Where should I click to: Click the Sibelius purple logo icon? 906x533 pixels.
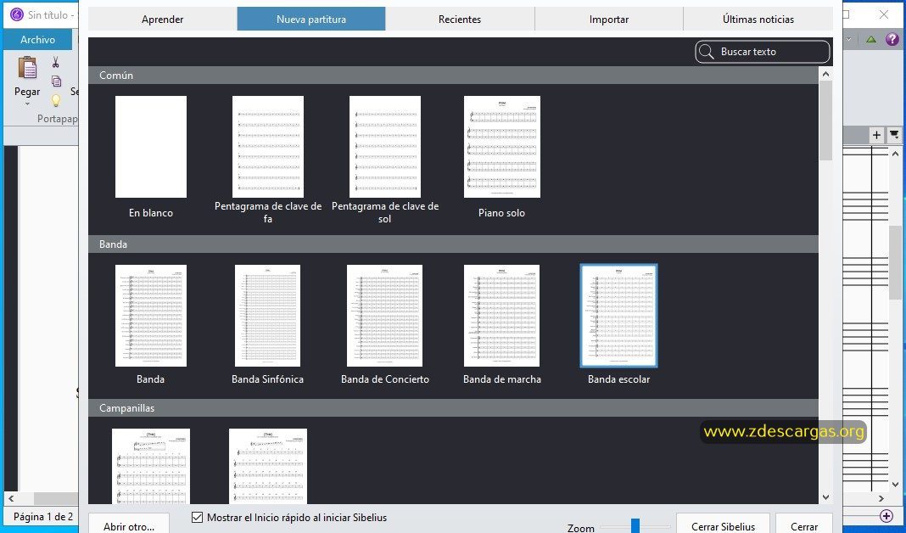click(x=17, y=14)
